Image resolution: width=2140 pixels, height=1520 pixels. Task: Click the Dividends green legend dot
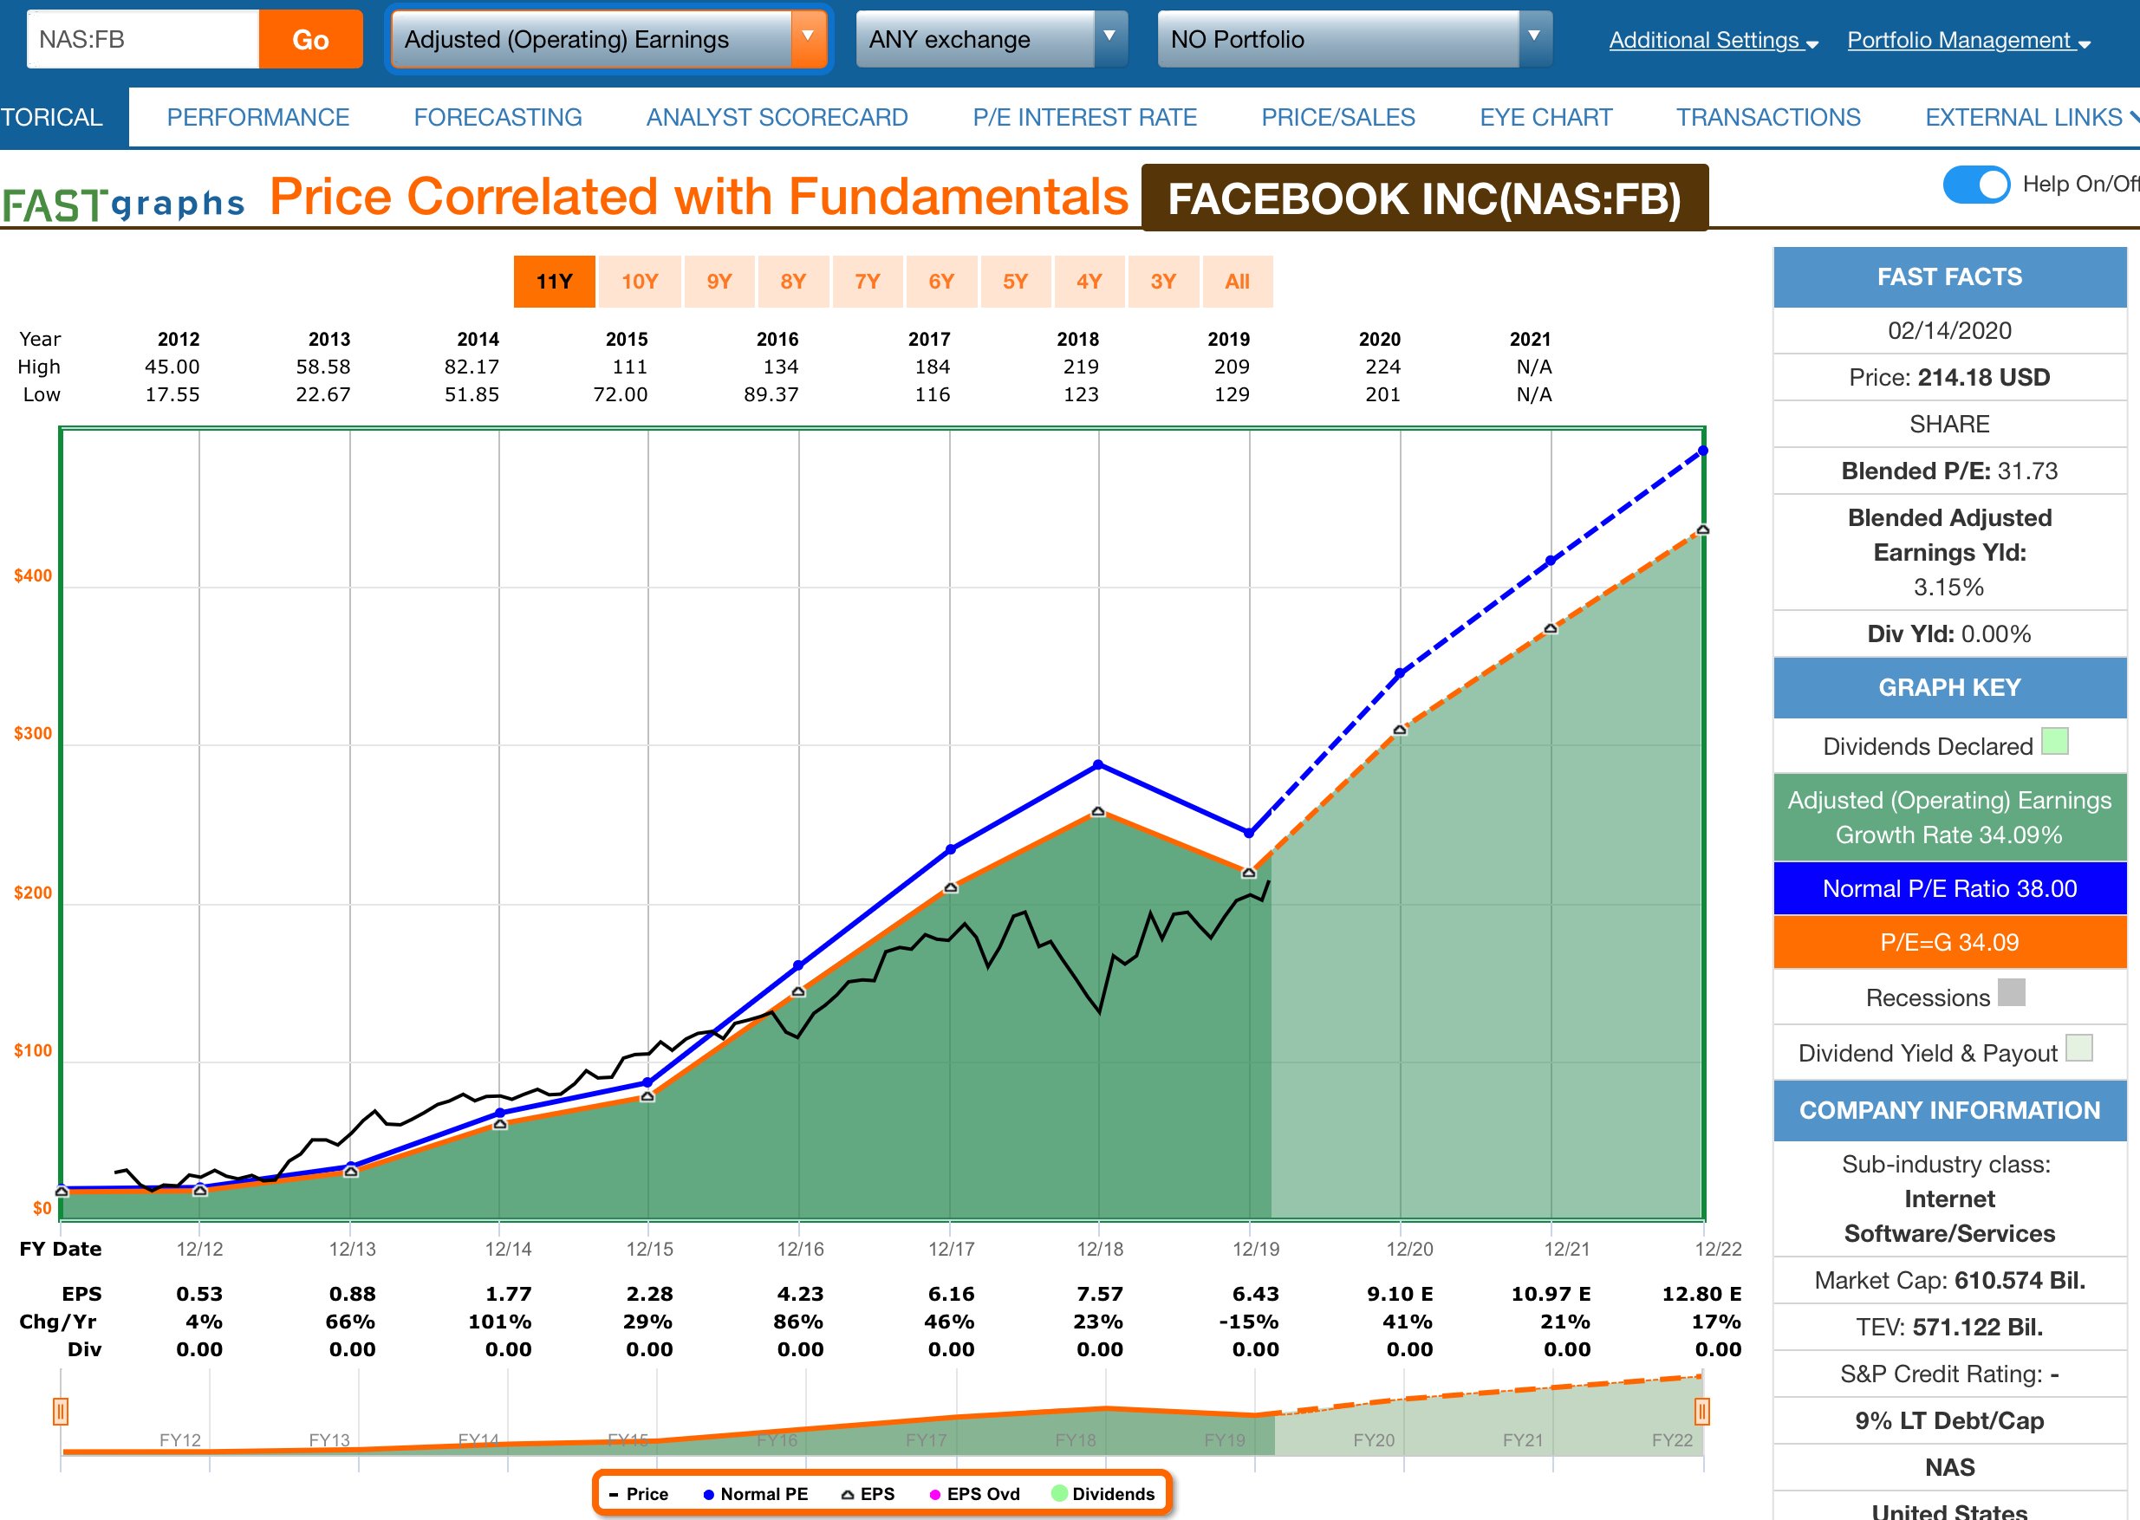point(1059,1494)
